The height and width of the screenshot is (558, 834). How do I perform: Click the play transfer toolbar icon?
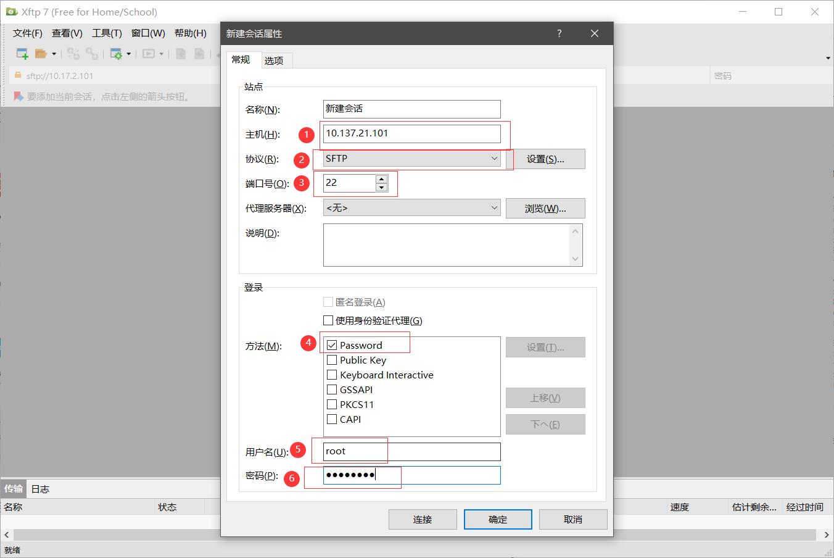click(x=148, y=54)
